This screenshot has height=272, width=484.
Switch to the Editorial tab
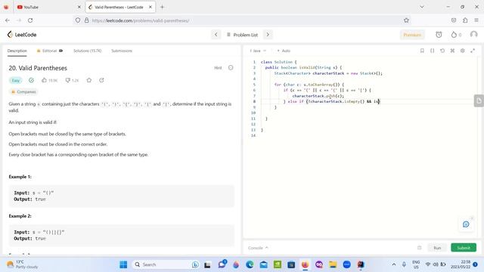click(49, 51)
